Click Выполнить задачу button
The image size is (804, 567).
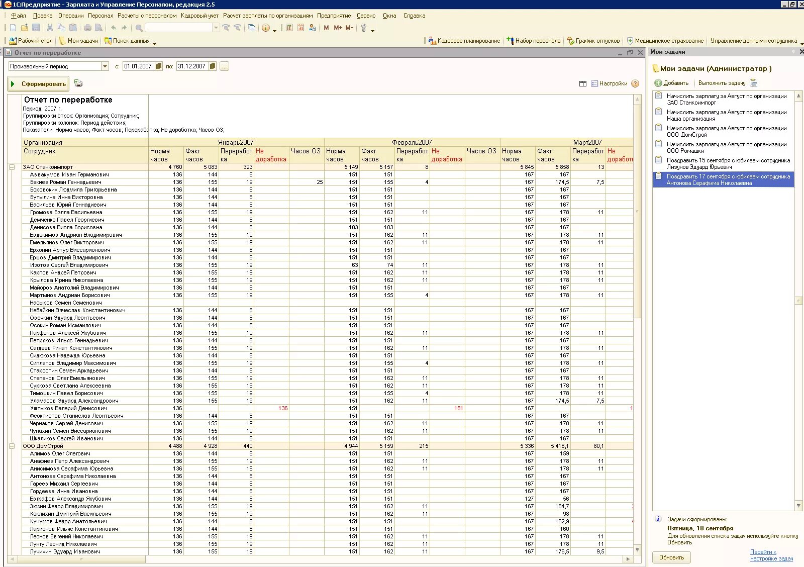(x=722, y=83)
